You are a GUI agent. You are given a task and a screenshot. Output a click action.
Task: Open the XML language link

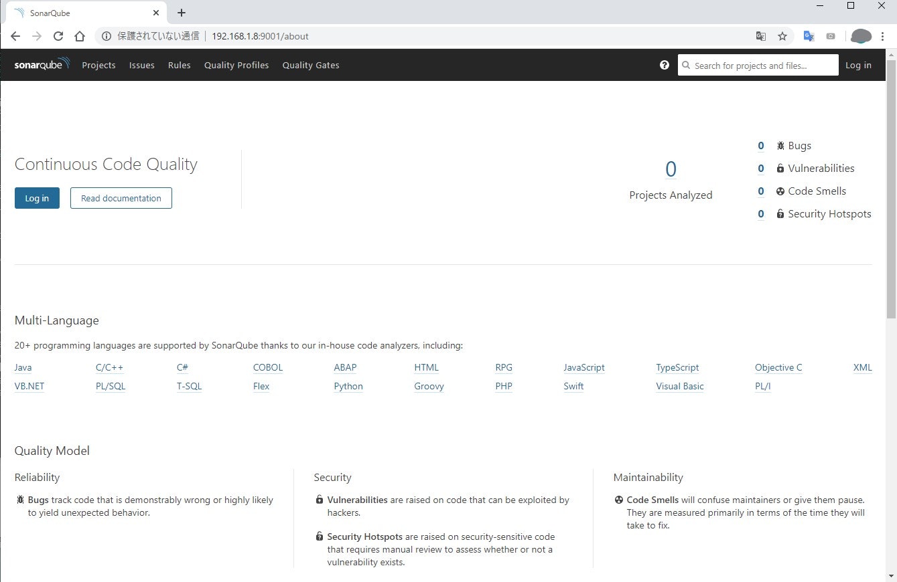[x=863, y=367]
